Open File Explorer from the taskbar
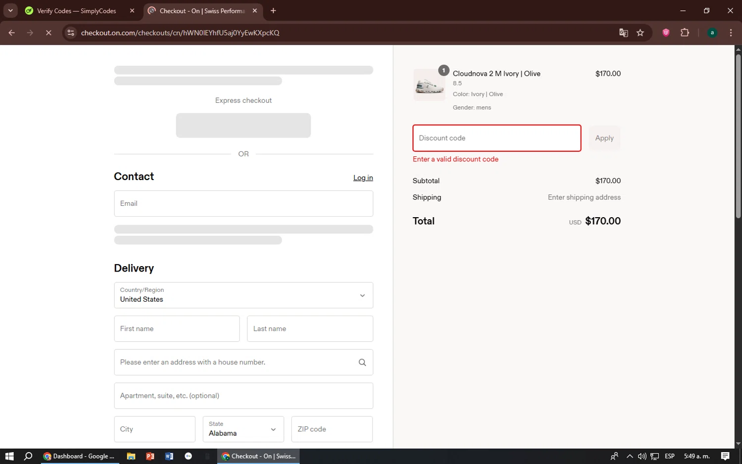Screen dimensions: 742x464 131,456
